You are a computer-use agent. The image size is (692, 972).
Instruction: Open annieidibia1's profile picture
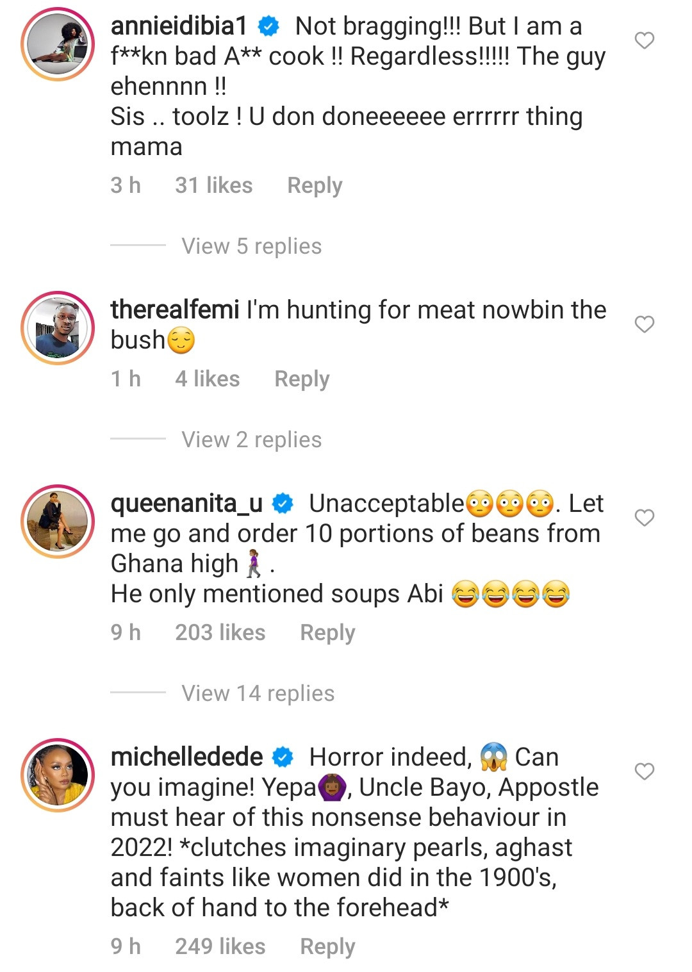(x=58, y=44)
